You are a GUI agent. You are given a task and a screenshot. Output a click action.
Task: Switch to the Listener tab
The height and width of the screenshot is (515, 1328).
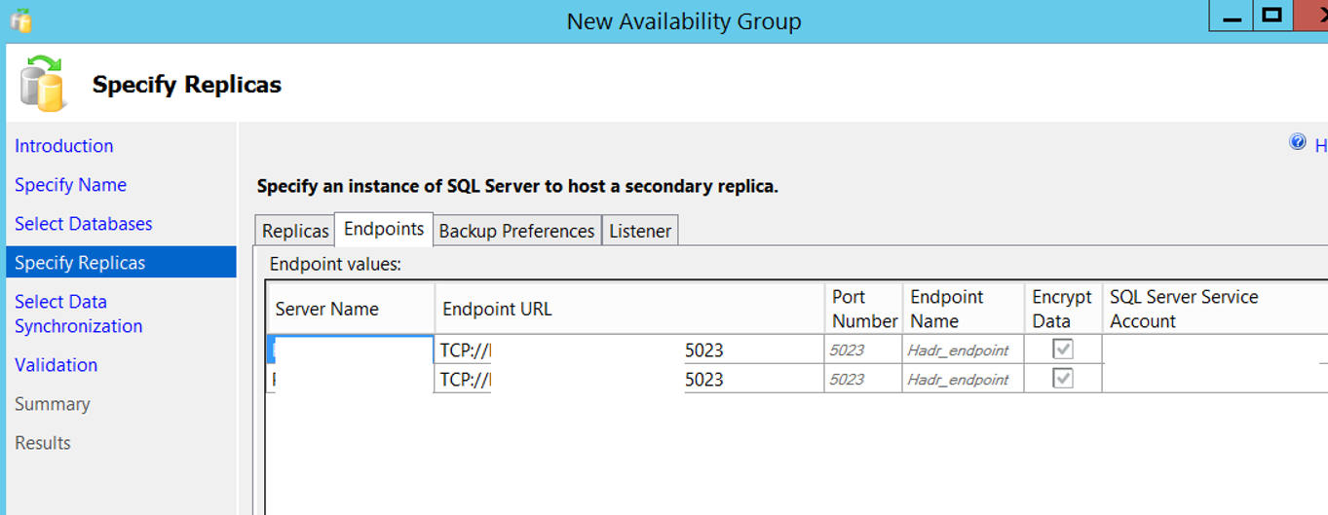tap(640, 231)
